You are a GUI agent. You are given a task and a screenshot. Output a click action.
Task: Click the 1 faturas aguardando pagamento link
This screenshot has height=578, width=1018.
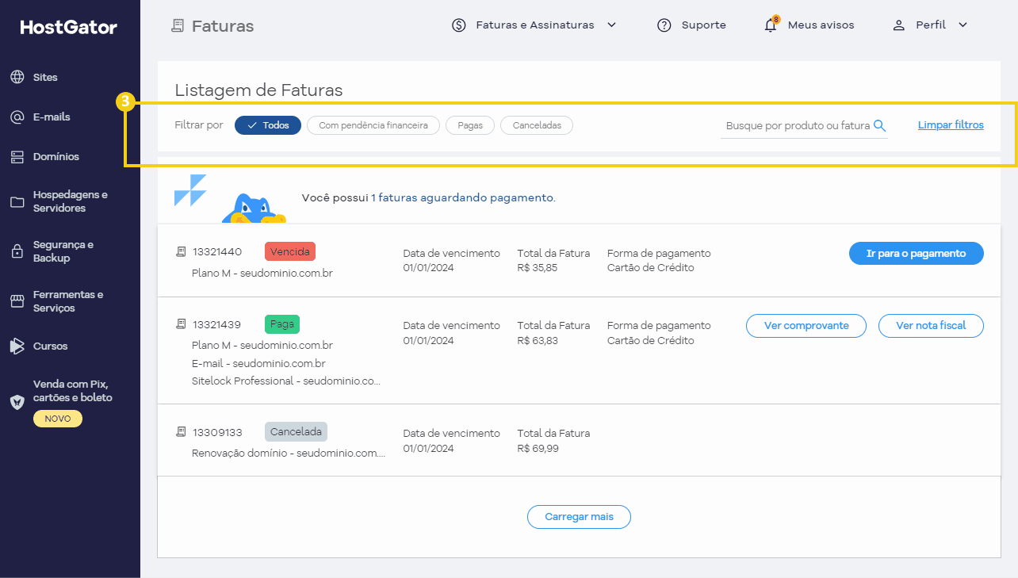point(461,198)
